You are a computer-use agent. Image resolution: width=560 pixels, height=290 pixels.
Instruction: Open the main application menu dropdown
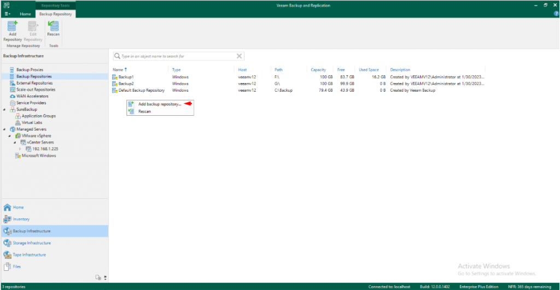click(x=8, y=13)
